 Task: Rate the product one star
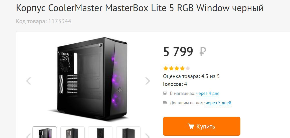pos(166,69)
